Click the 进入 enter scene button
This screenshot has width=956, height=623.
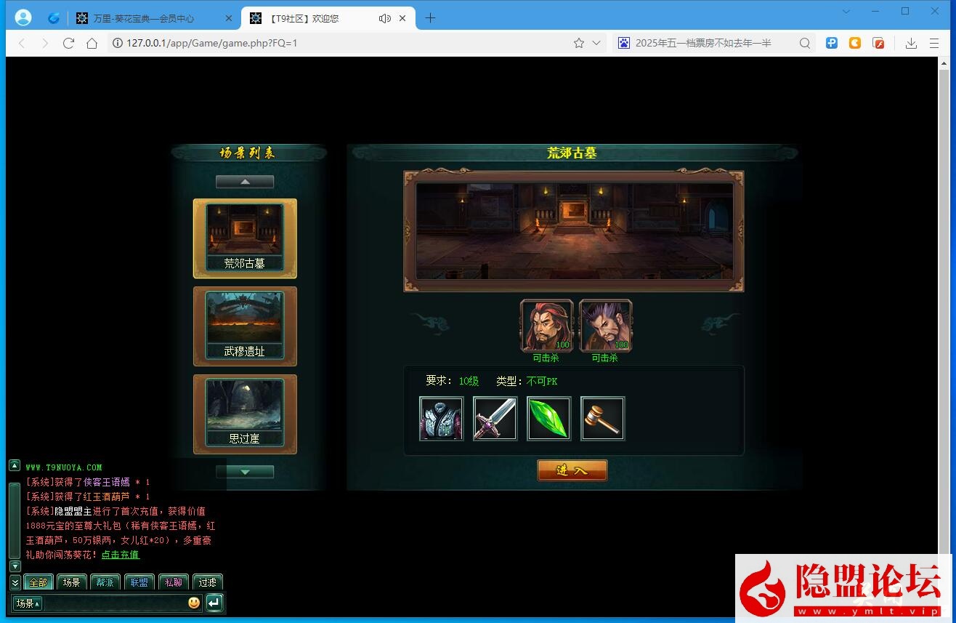[572, 470]
